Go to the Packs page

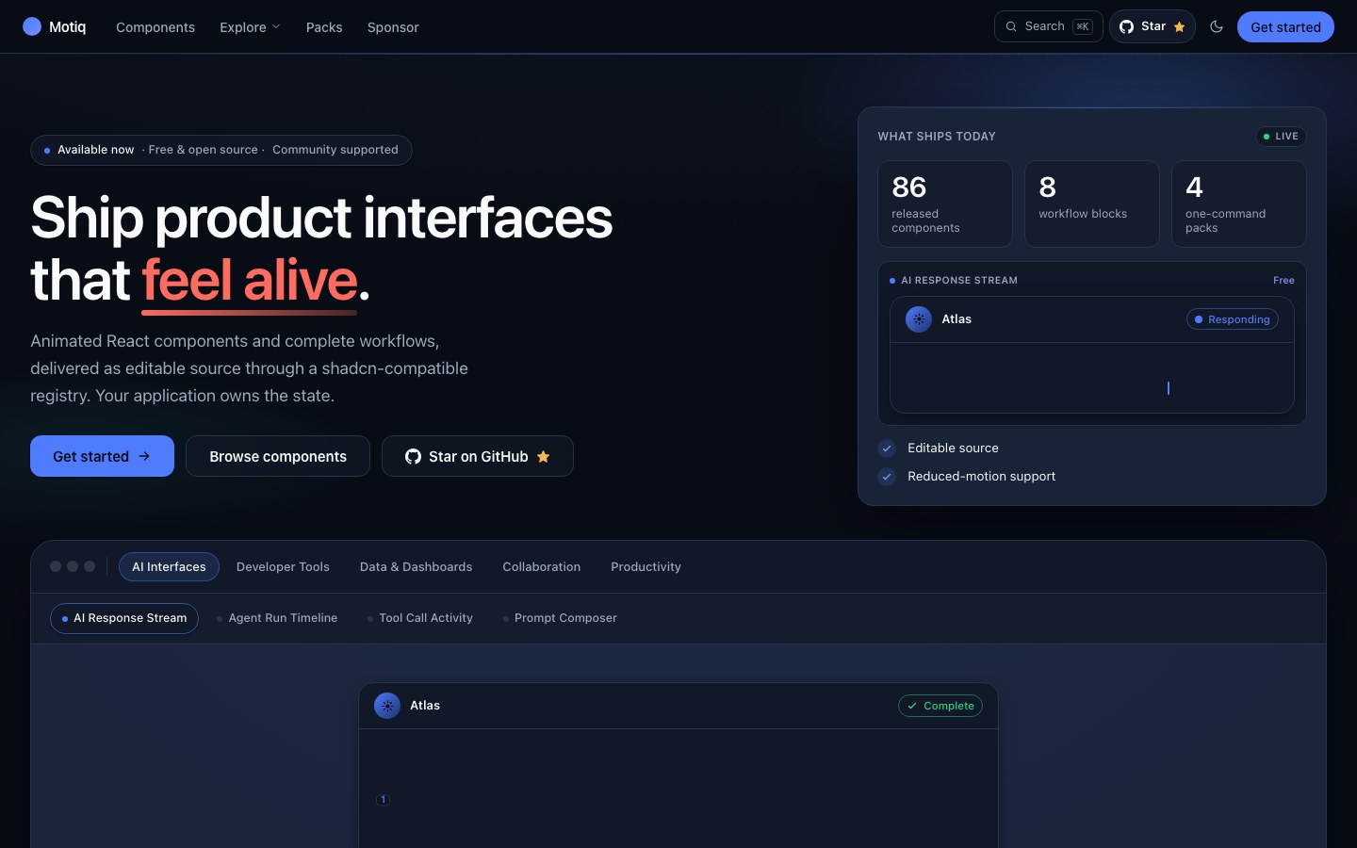324,27
